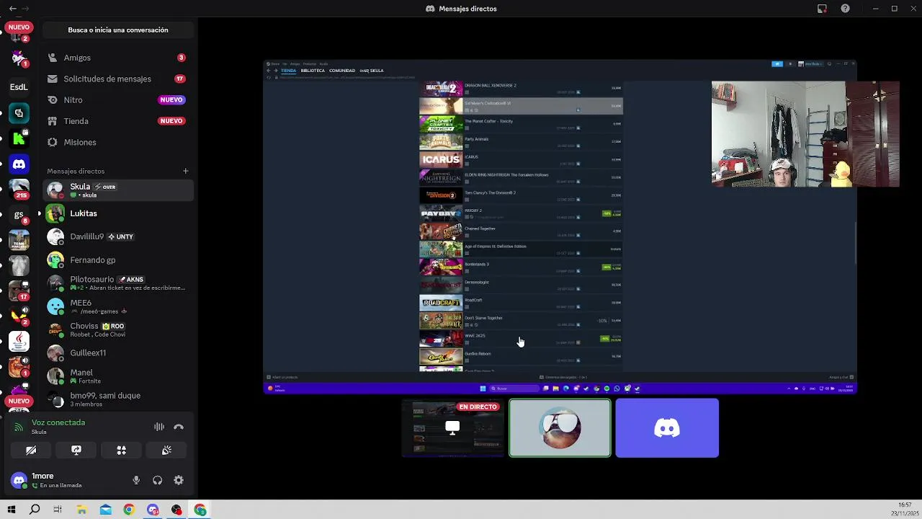The height and width of the screenshot is (519, 922).
Task: Click COMUNIDAD tab in streamed Steam window
Action: [342, 71]
